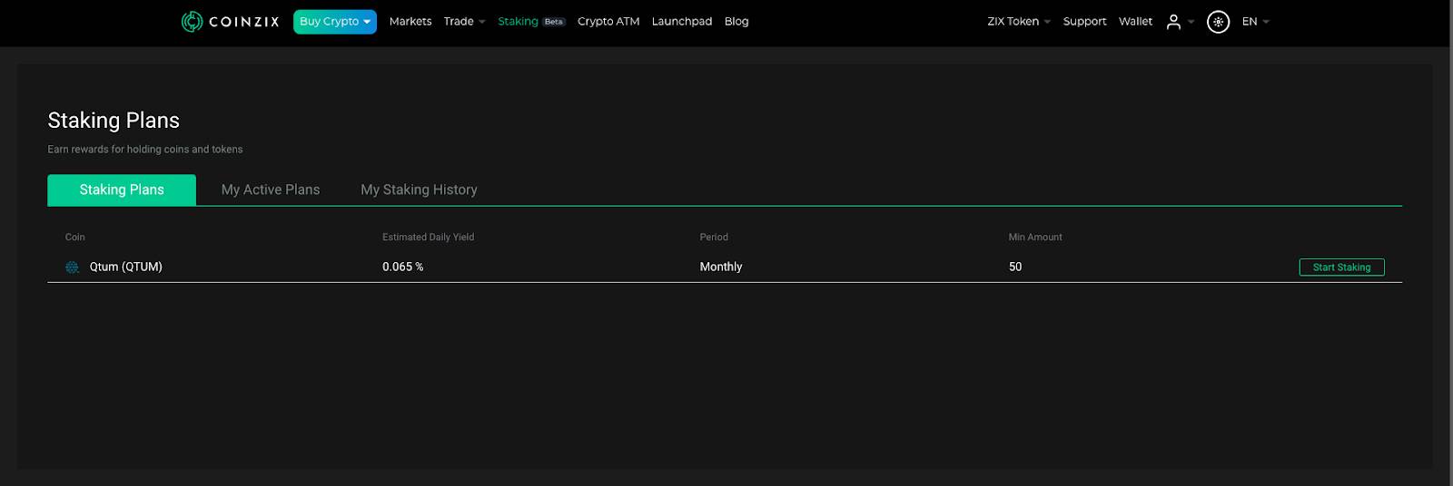
Task: Select the Staking Plans tab
Action: [122, 190]
